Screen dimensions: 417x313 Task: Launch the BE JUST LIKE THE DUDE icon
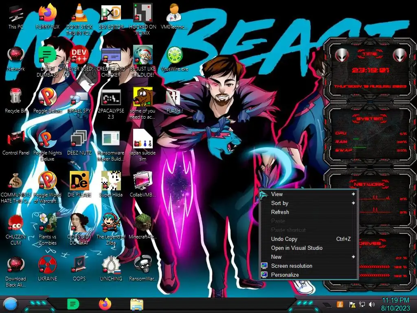[143, 61]
